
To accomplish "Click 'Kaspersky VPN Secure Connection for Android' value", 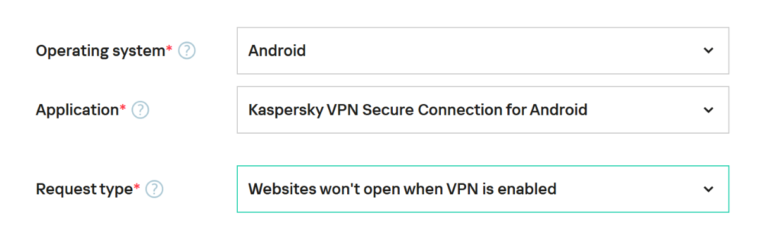I will coord(417,110).
